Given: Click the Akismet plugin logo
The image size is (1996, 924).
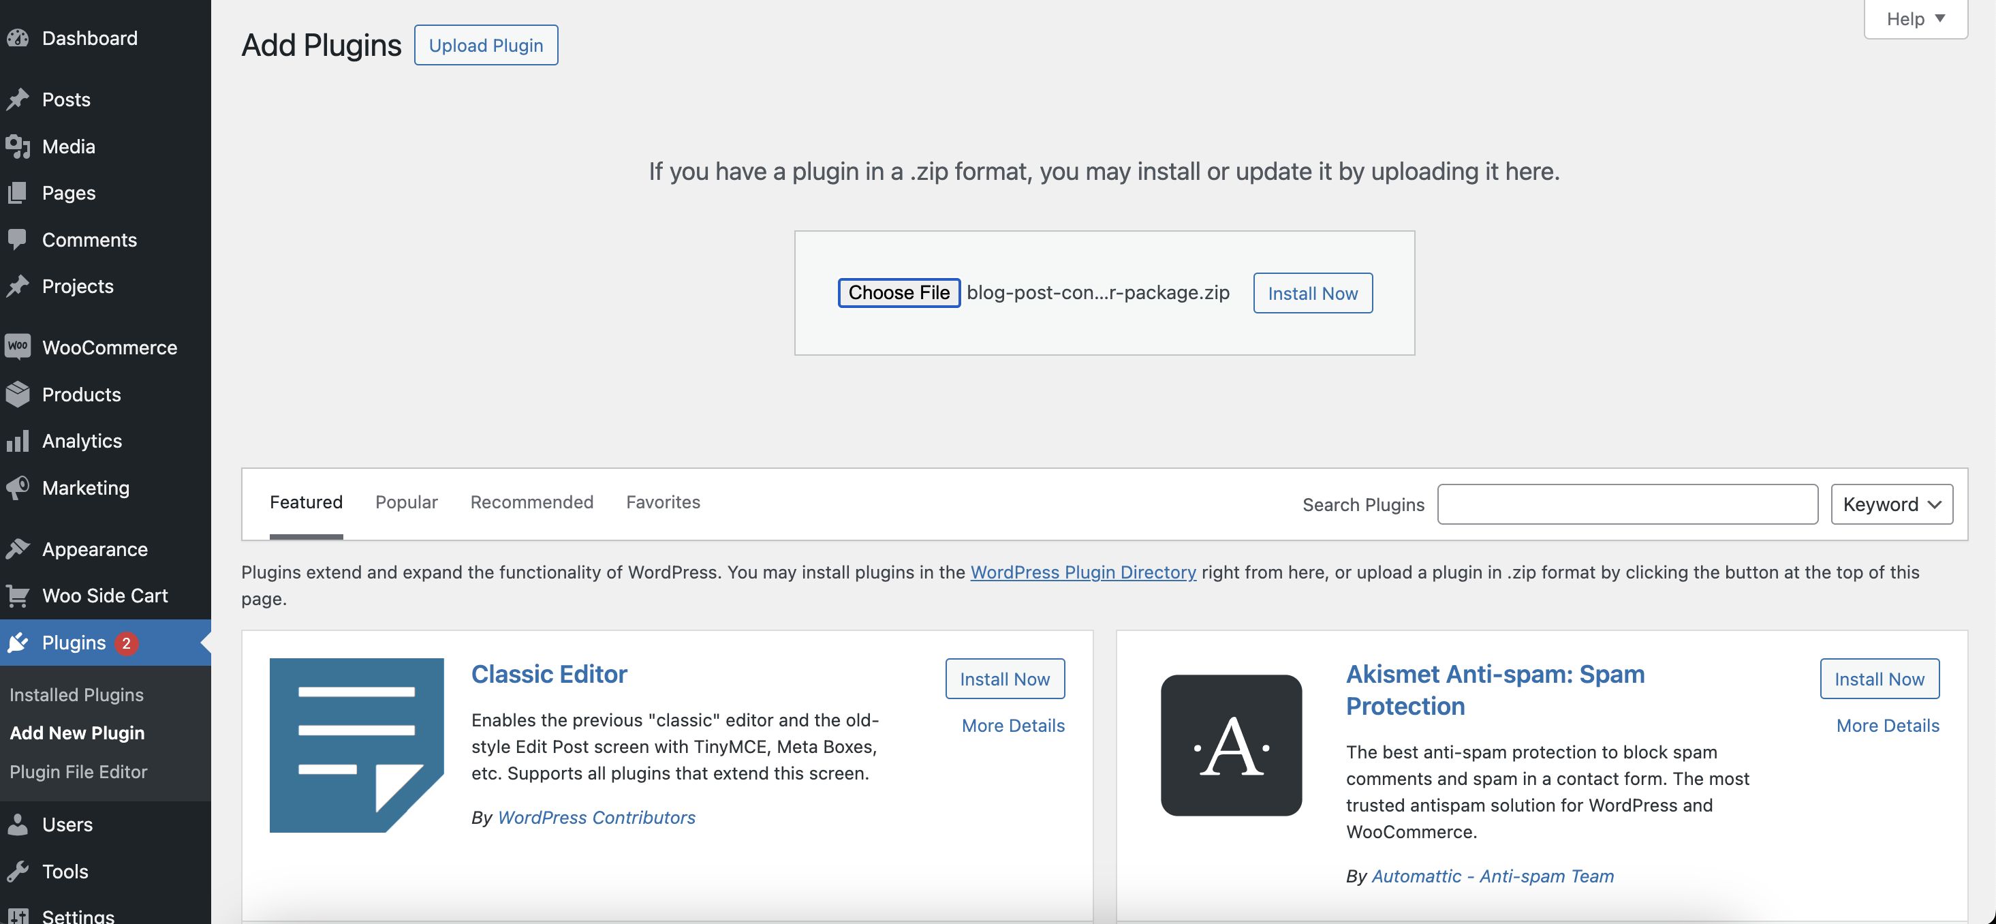Looking at the screenshot, I should tap(1231, 745).
